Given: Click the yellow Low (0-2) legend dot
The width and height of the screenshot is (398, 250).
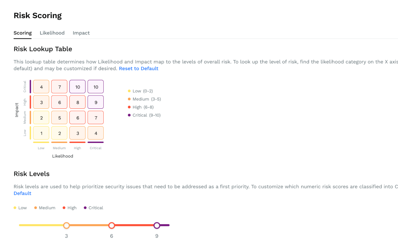Looking at the screenshot, I should point(129,91).
